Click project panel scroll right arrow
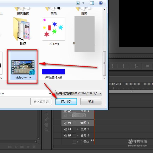The image size is (153, 153). point(35,141)
